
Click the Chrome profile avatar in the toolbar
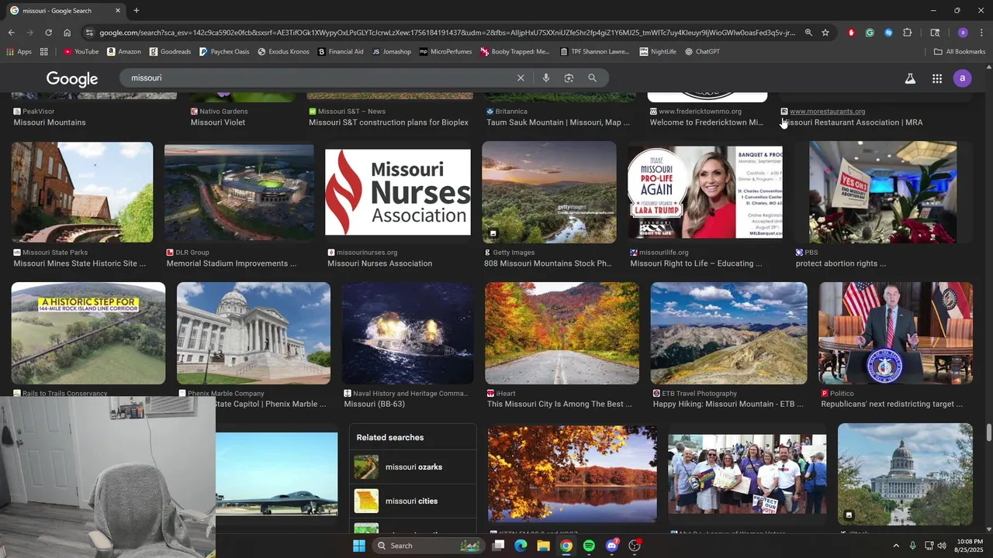963,33
